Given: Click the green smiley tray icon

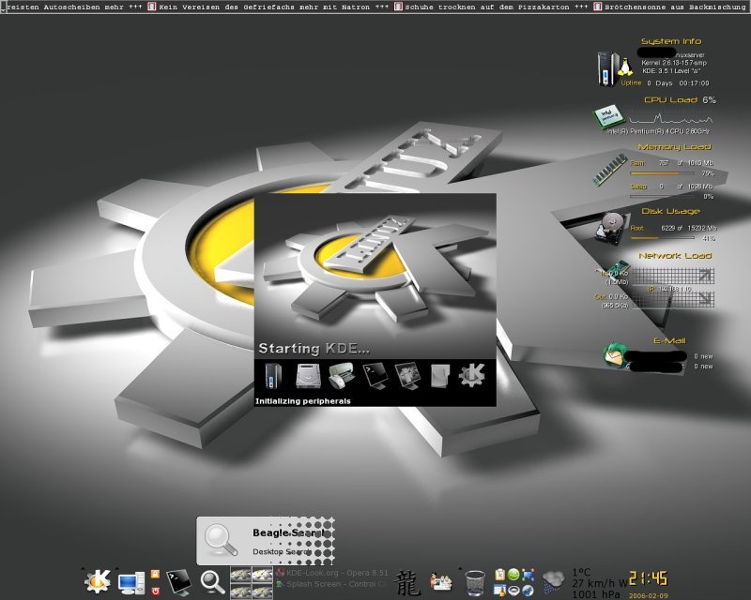Looking at the screenshot, I should [x=513, y=575].
